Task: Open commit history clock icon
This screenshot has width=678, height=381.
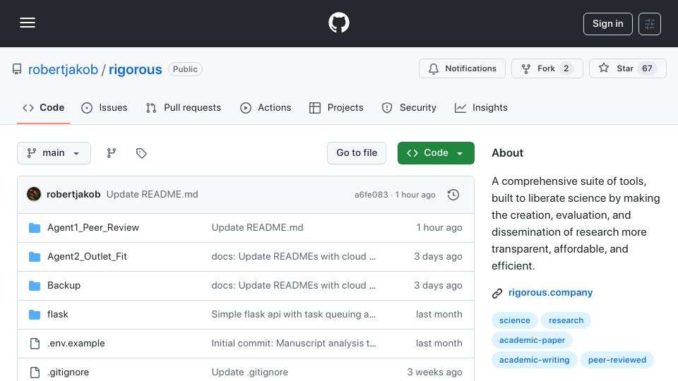Action: point(453,195)
